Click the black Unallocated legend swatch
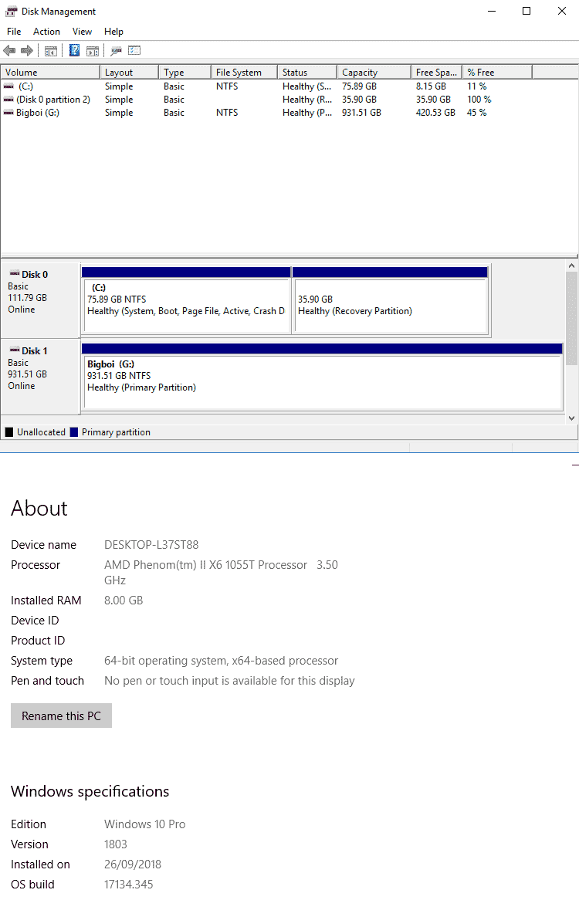This screenshot has height=900, width=579. pyautogui.click(x=9, y=432)
